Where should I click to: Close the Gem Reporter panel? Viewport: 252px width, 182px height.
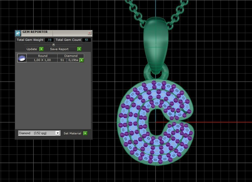(89, 33)
